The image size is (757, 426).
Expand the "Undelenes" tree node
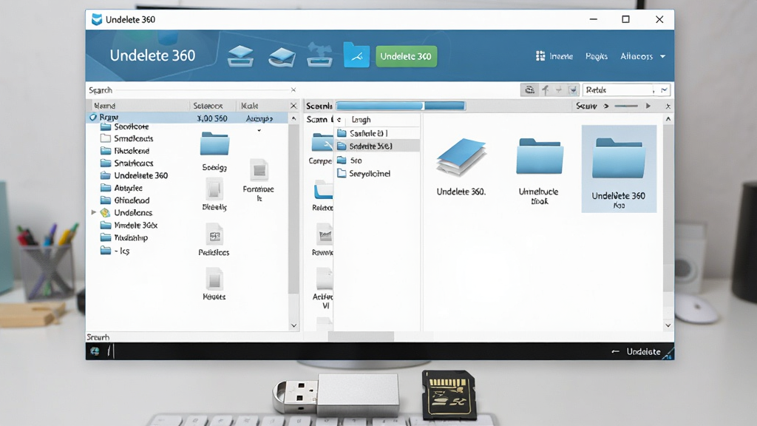tap(94, 212)
